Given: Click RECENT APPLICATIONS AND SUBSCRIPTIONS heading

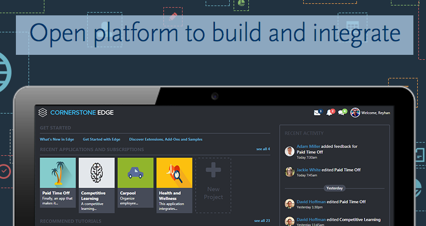Looking at the screenshot, I should [x=92, y=149].
